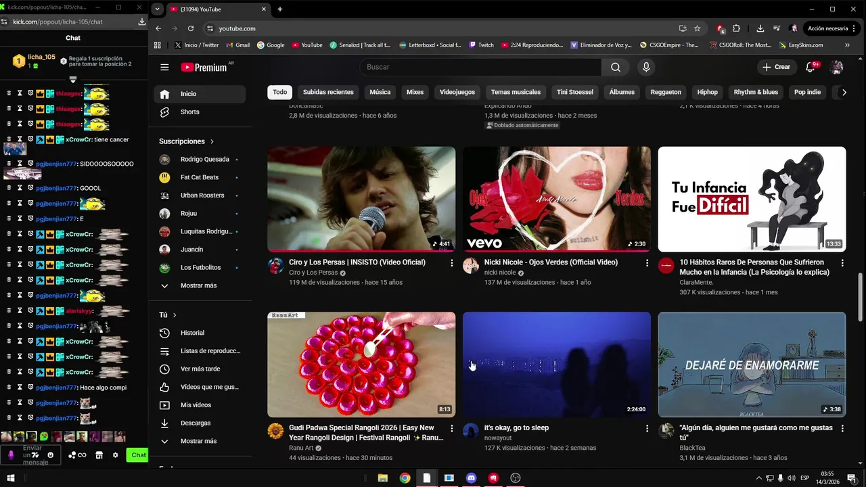
Task: Open options menu for Gudi Padwa Rangoli video
Action: pyautogui.click(x=452, y=428)
